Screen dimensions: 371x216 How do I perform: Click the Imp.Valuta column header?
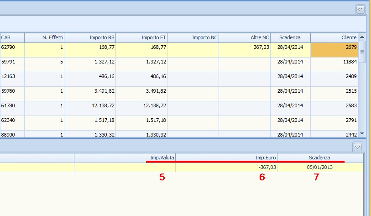click(125, 158)
